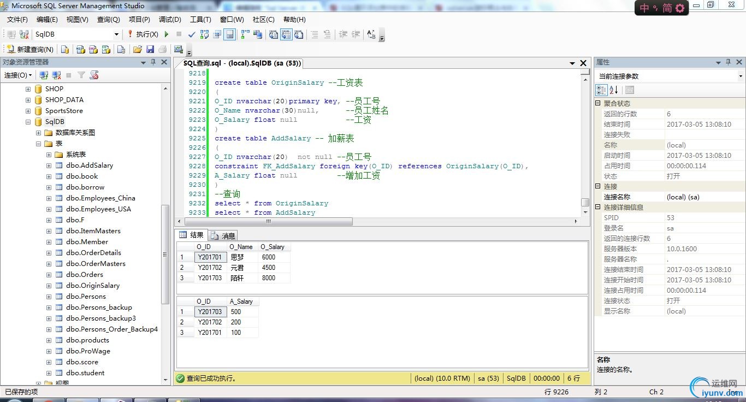Click the Analysis Services MDX Query icon
The width and height of the screenshot is (746, 402).
coord(80,50)
